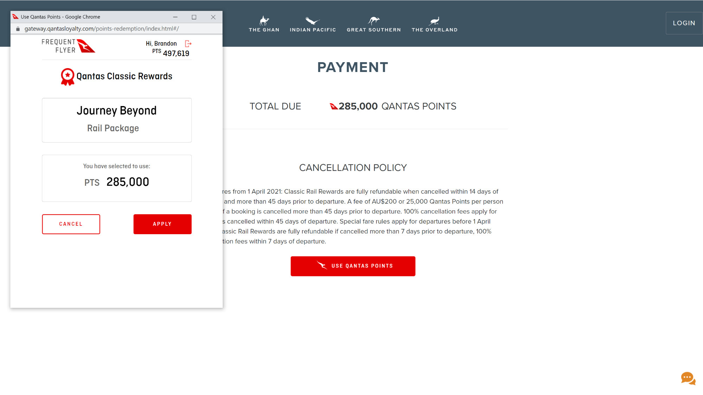The image size is (703, 395).
Task: Click CANCEL to dismiss points selection
Action: click(71, 224)
